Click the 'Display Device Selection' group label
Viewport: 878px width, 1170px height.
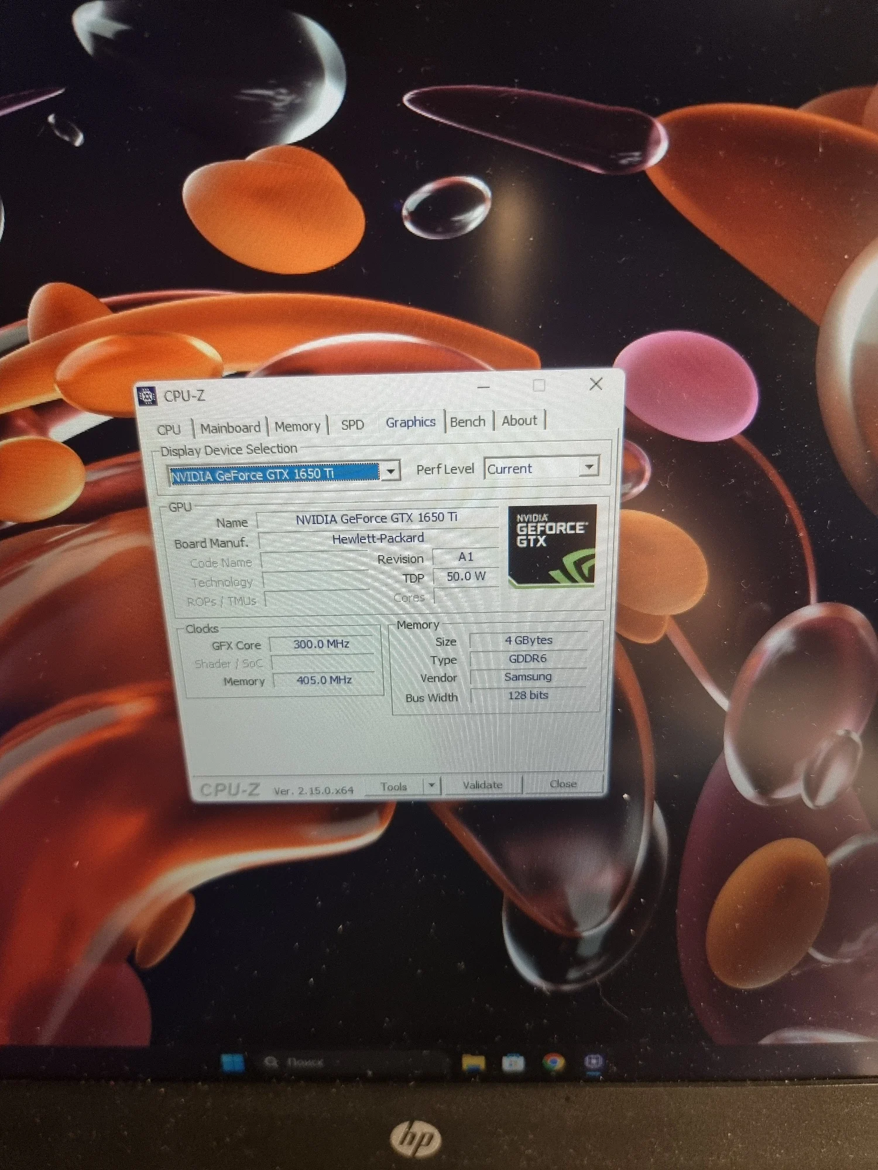(229, 450)
